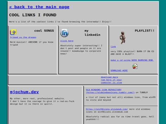Open the playlist 'link' hyperlink

coord(113,47)
